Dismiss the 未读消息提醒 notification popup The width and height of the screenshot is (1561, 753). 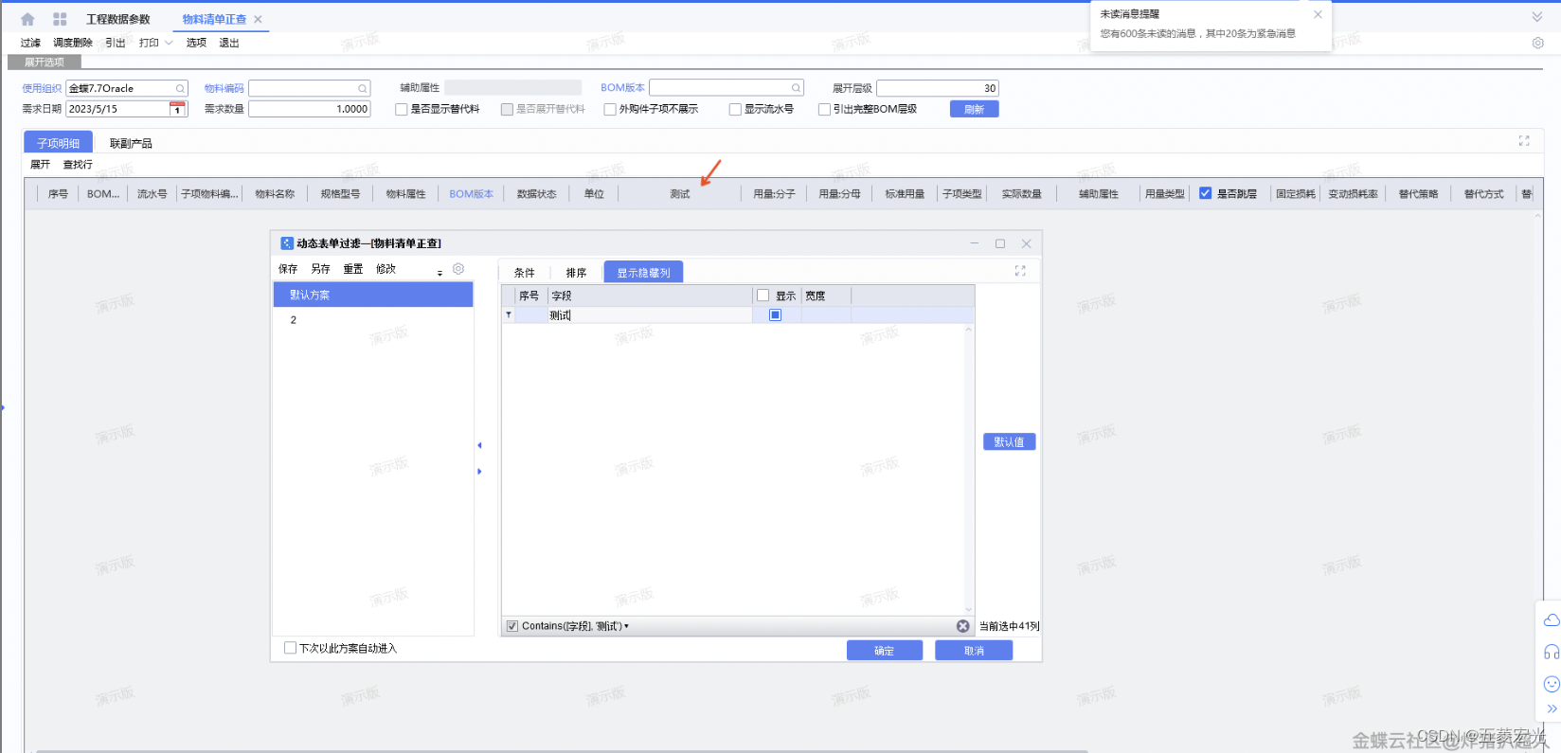(x=1318, y=14)
